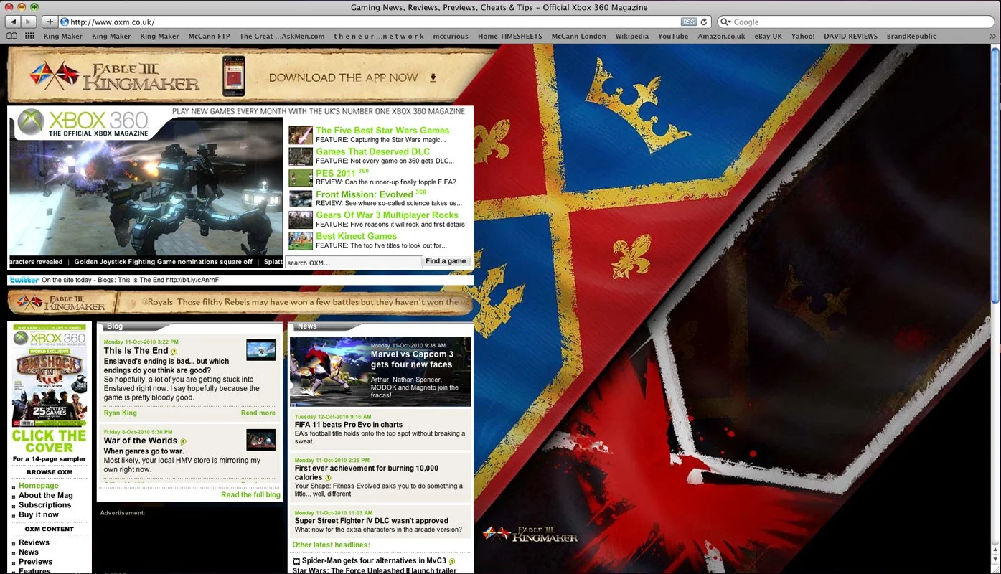Screen dimensions: 1001x574
Task: Show Top Sites grid icon
Action: pyautogui.click(x=30, y=36)
